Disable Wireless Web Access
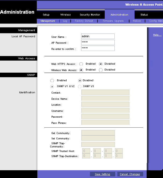The height and width of the screenshot is (178, 163). [100, 70]
